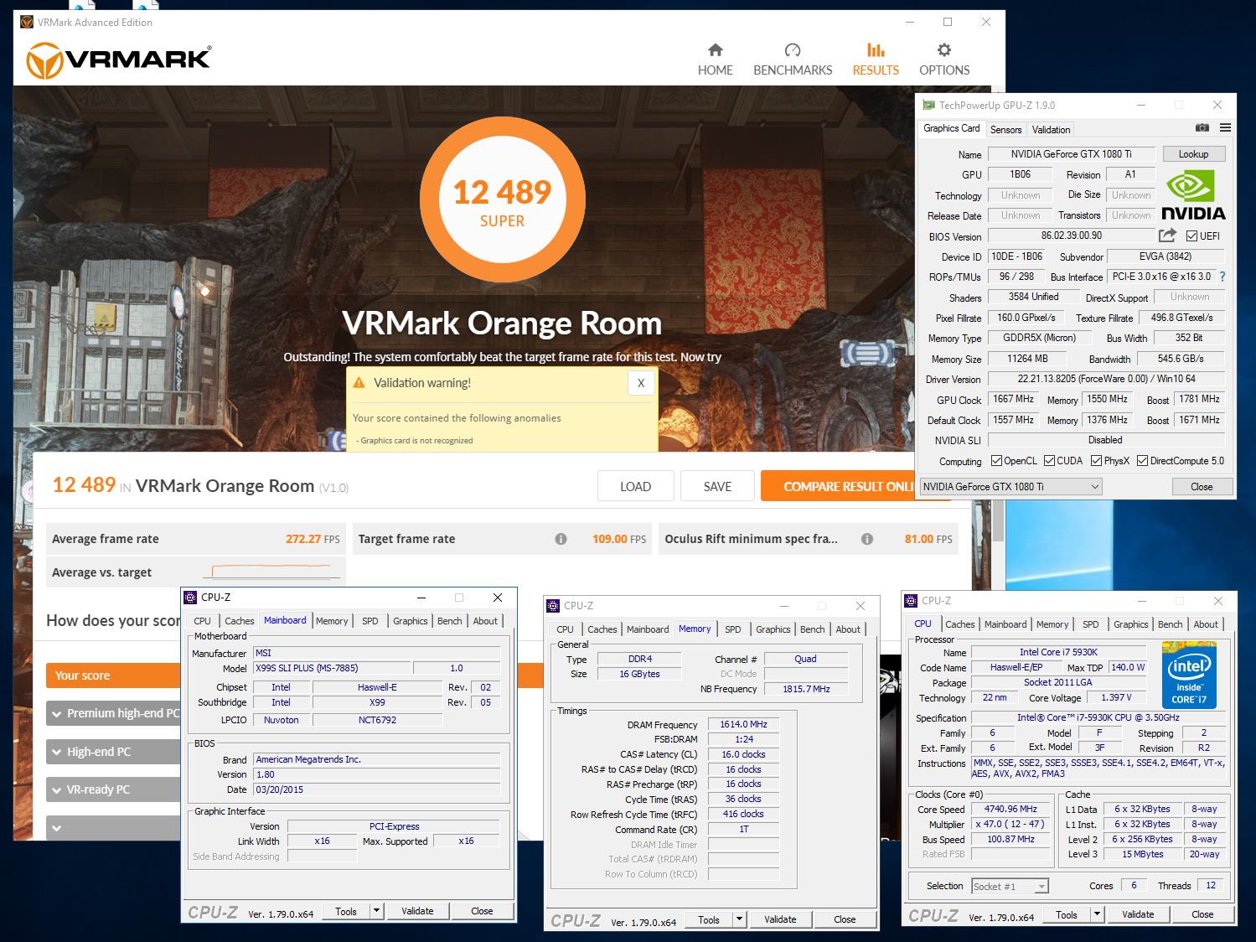1256x942 pixels.
Task: Click the CPU-Z Memory window title icon
Action: (x=553, y=606)
